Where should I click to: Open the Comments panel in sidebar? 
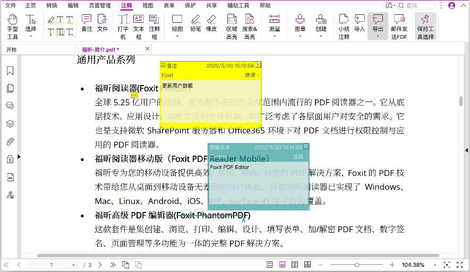[x=10, y=106]
